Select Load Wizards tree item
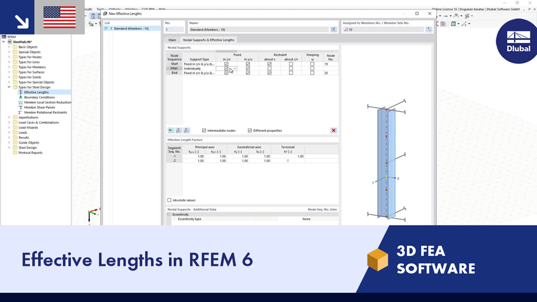Image resolution: width=537 pixels, height=302 pixels. (x=28, y=128)
